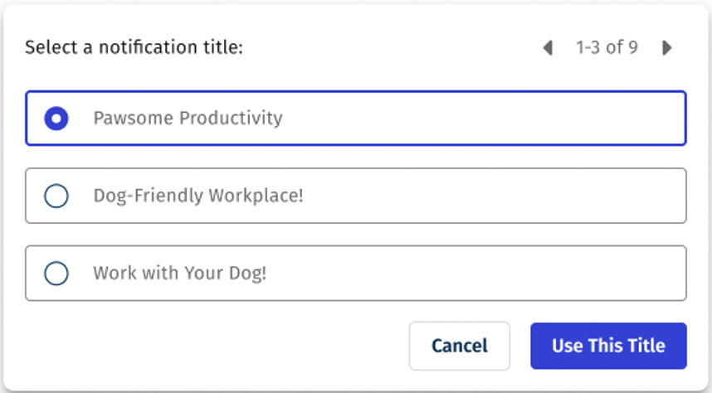
Task: Go to the next page of titles
Action: [666, 47]
